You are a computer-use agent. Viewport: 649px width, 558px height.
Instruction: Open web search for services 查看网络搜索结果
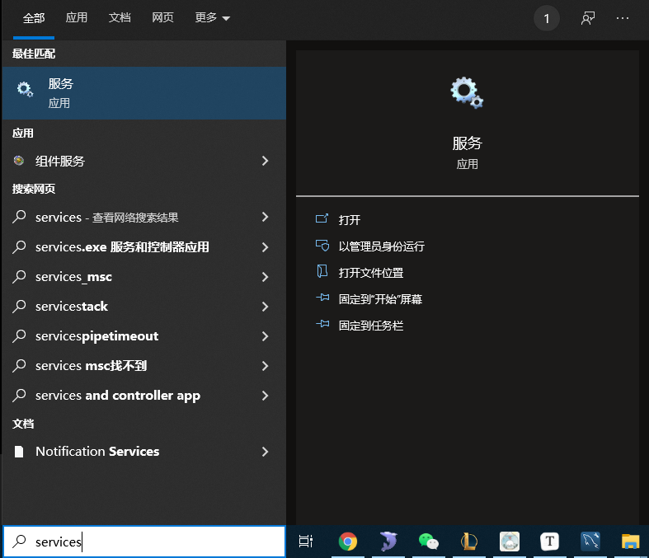144,217
